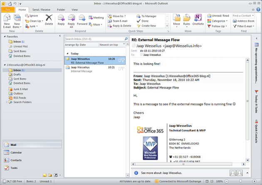Switch to the Calendar view

pos(32,153)
